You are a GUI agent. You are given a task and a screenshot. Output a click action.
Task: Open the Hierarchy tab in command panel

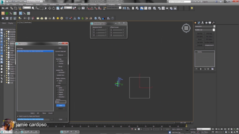click(202, 23)
